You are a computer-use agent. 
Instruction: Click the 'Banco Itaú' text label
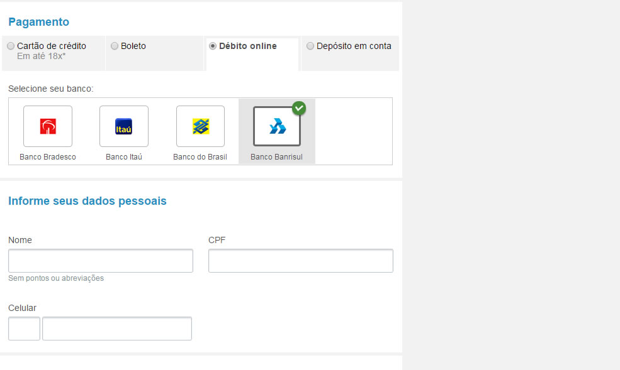(124, 157)
